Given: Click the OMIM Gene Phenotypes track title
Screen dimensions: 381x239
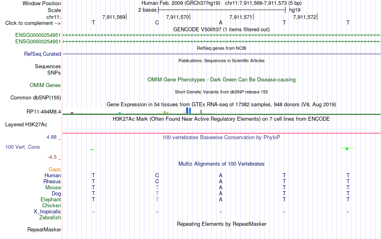Looking at the screenshot, I should tap(221, 80).
